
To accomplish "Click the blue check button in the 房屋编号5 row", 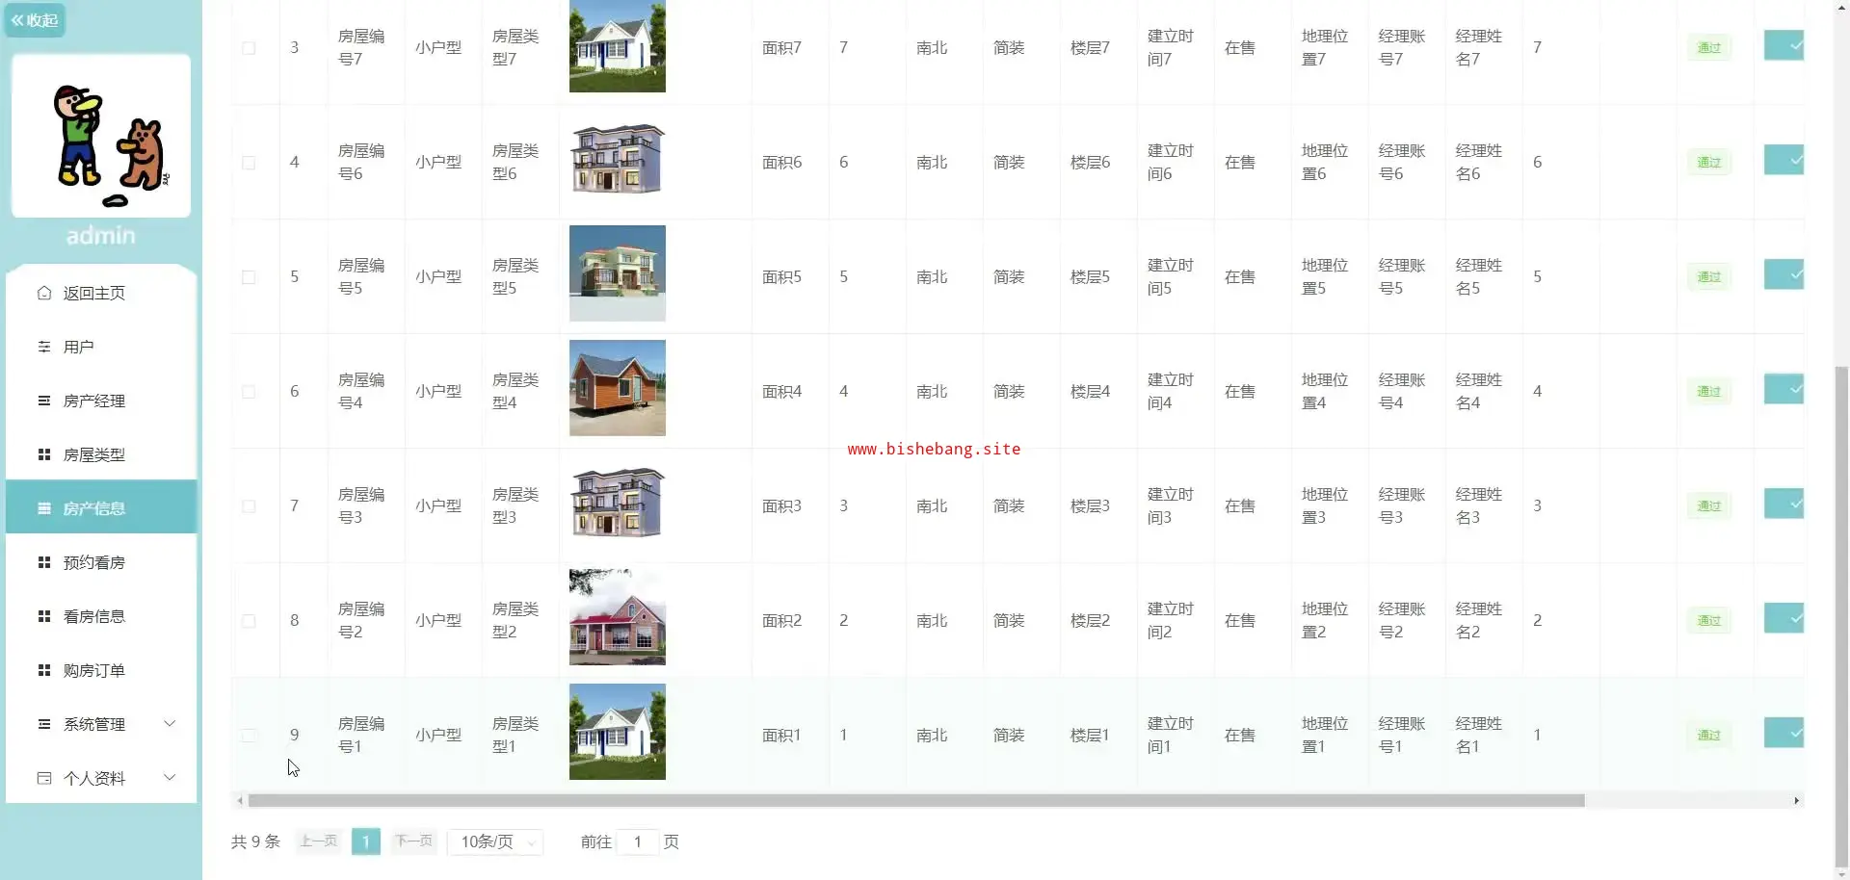I will click(1784, 274).
